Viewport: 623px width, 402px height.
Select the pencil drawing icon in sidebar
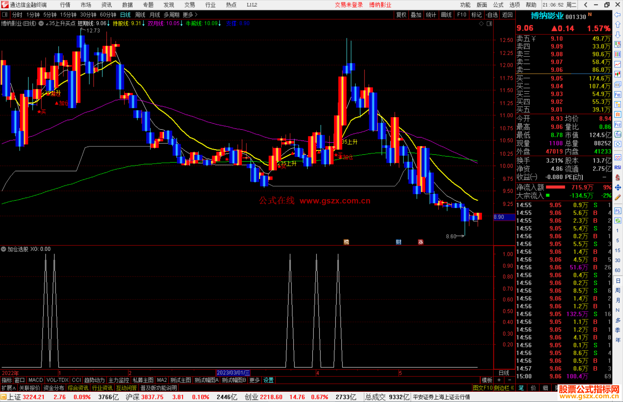pos(618,198)
